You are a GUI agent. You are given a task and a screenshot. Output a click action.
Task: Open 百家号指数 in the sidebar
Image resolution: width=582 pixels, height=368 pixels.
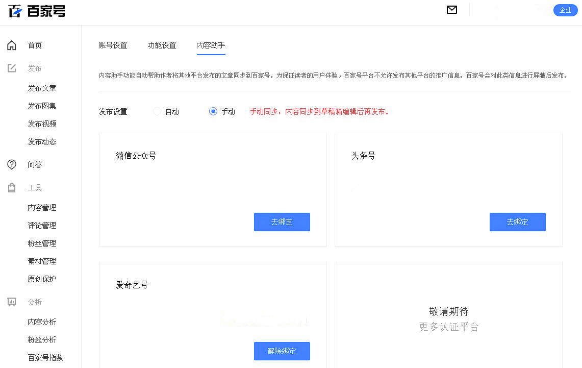pos(46,358)
